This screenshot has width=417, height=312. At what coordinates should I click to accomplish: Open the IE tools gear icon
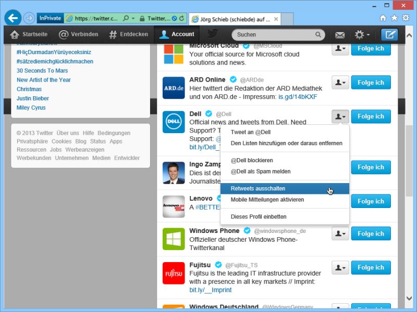pyautogui.click(x=406, y=18)
